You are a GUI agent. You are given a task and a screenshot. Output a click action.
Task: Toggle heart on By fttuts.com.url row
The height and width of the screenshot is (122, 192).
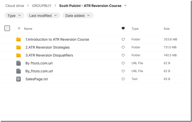coord(123,63)
